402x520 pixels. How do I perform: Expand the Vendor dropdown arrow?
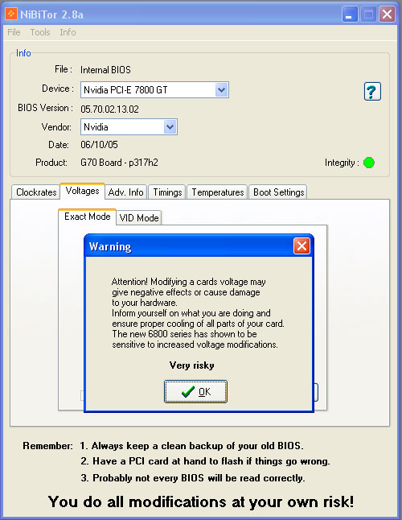pos(170,127)
